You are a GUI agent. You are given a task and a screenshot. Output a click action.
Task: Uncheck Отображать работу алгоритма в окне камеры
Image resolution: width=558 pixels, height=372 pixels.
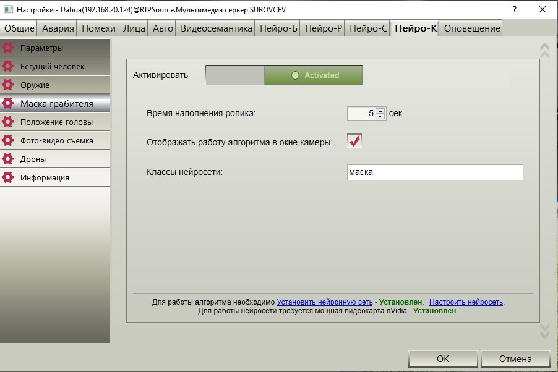coord(354,141)
